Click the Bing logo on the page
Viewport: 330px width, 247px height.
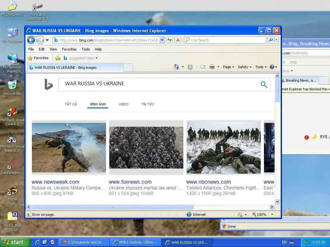pos(49,84)
